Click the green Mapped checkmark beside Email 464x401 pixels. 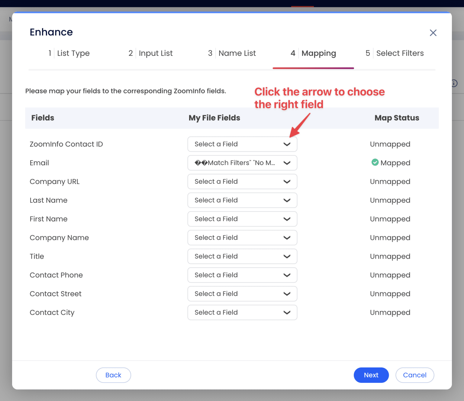[x=375, y=162]
